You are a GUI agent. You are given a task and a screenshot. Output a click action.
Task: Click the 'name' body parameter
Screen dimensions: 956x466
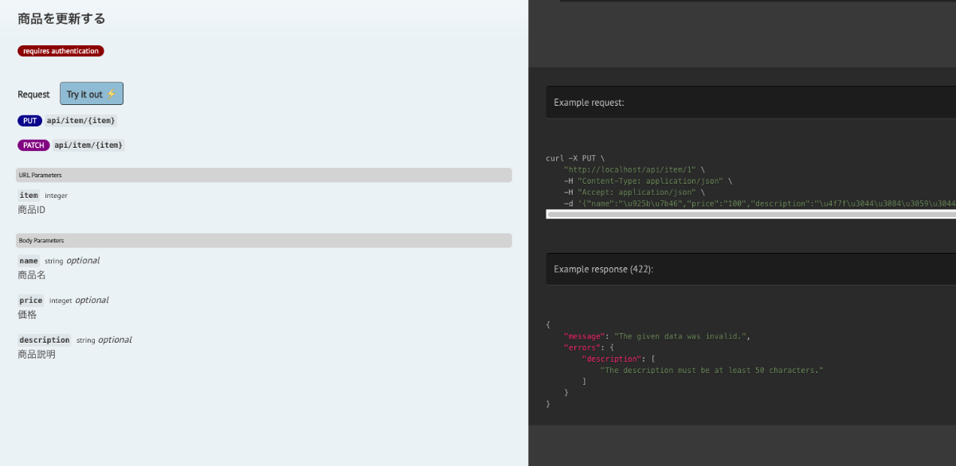(x=29, y=261)
